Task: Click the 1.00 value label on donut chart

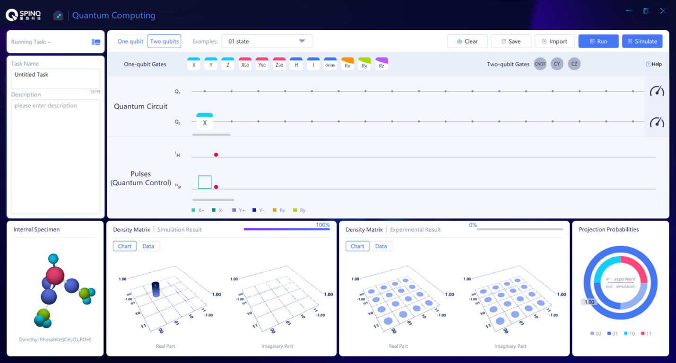Action: [x=589, y=302]
